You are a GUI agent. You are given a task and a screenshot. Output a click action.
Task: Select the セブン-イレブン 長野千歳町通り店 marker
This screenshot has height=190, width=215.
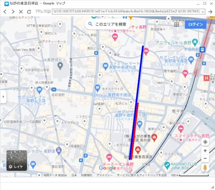click(140, 125)
